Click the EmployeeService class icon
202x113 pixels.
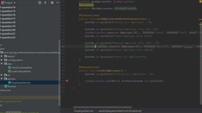click(9, 83)
